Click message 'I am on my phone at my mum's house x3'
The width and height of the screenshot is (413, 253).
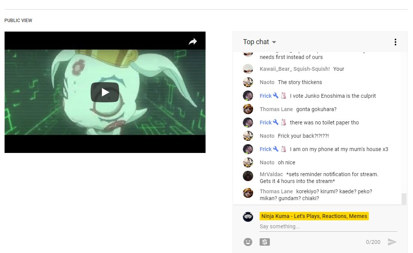click(339, 149)
